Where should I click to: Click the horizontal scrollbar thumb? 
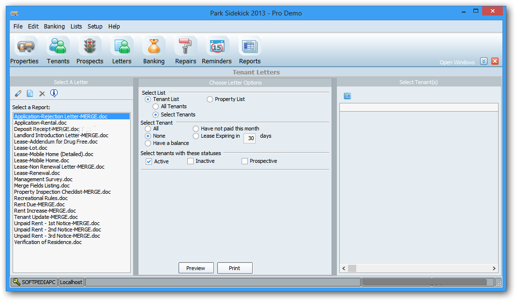(352, 269)
